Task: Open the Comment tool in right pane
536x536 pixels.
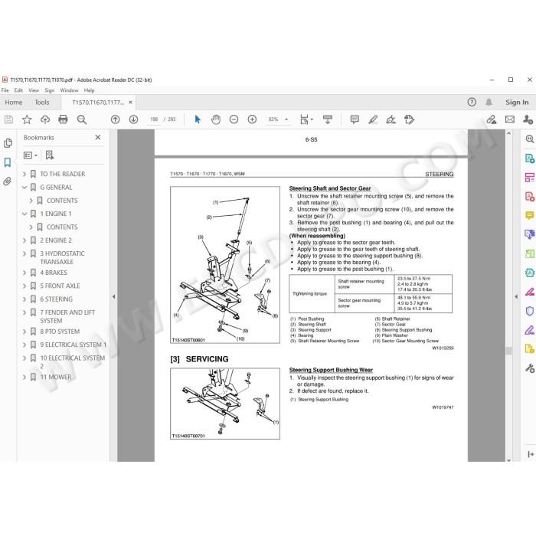Action: (529, 215)
